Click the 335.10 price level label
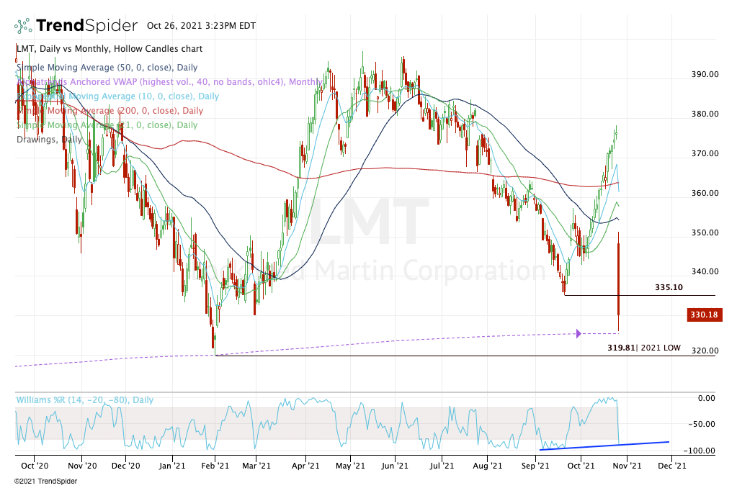 click(x=669, y=287)
